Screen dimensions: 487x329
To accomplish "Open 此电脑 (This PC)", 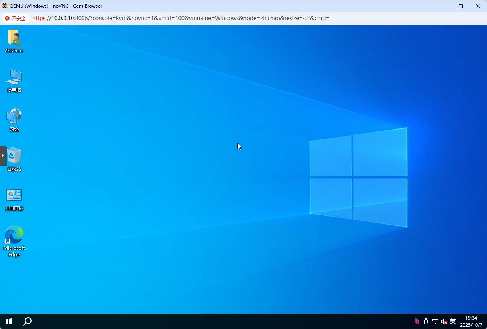I will [x=14, y=77].
